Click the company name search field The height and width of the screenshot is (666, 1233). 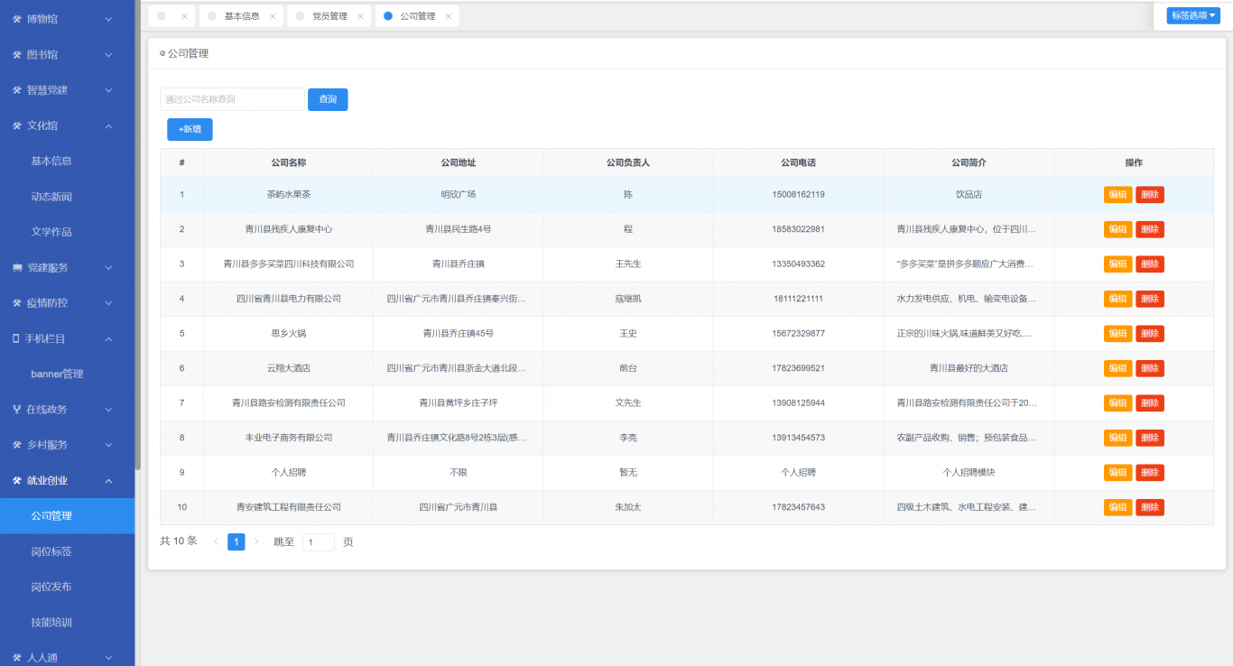[x=232, y=99]
